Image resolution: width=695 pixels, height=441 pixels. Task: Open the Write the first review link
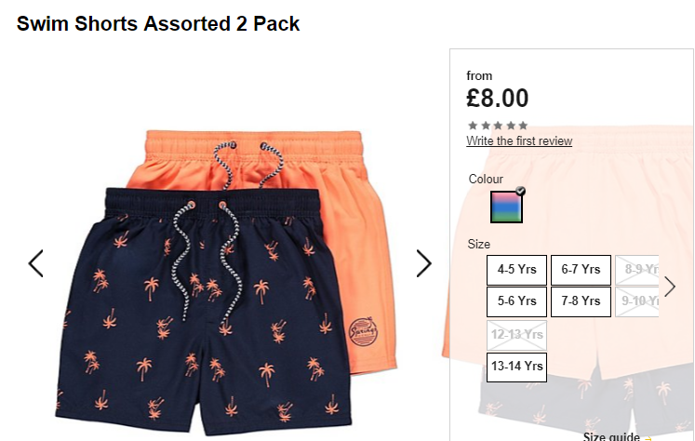click(x=519, y=140)
